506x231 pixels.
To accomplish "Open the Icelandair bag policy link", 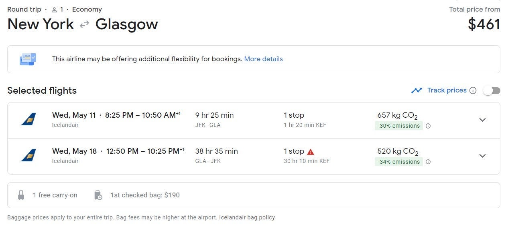I will click(x=247, y=217).
